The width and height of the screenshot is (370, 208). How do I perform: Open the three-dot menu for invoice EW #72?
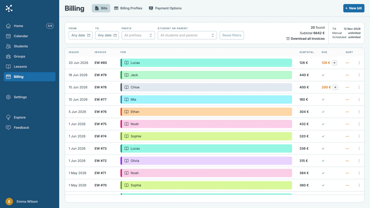coord(359,161)
